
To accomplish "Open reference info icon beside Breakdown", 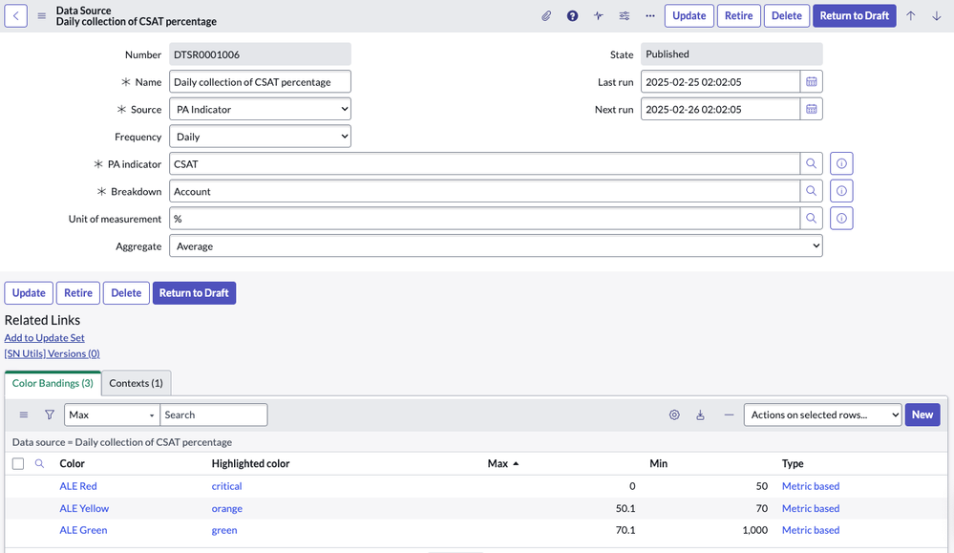I will point(840,190).
